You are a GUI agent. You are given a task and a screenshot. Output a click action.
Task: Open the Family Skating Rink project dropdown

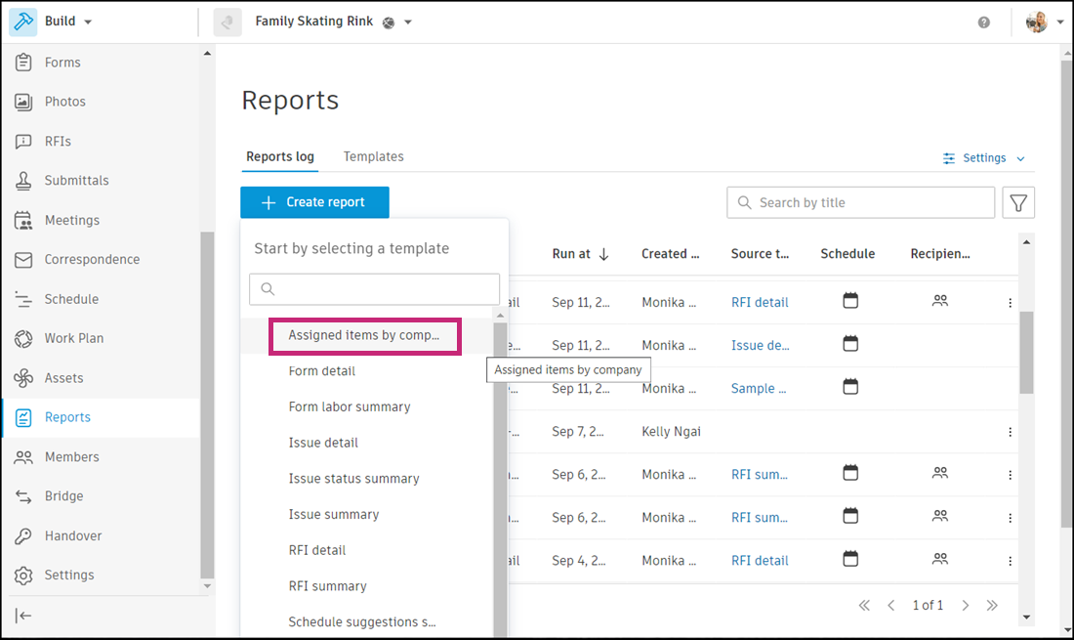tap(408, 22)
